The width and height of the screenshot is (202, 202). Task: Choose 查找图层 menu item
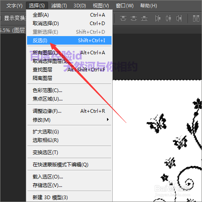69,70
